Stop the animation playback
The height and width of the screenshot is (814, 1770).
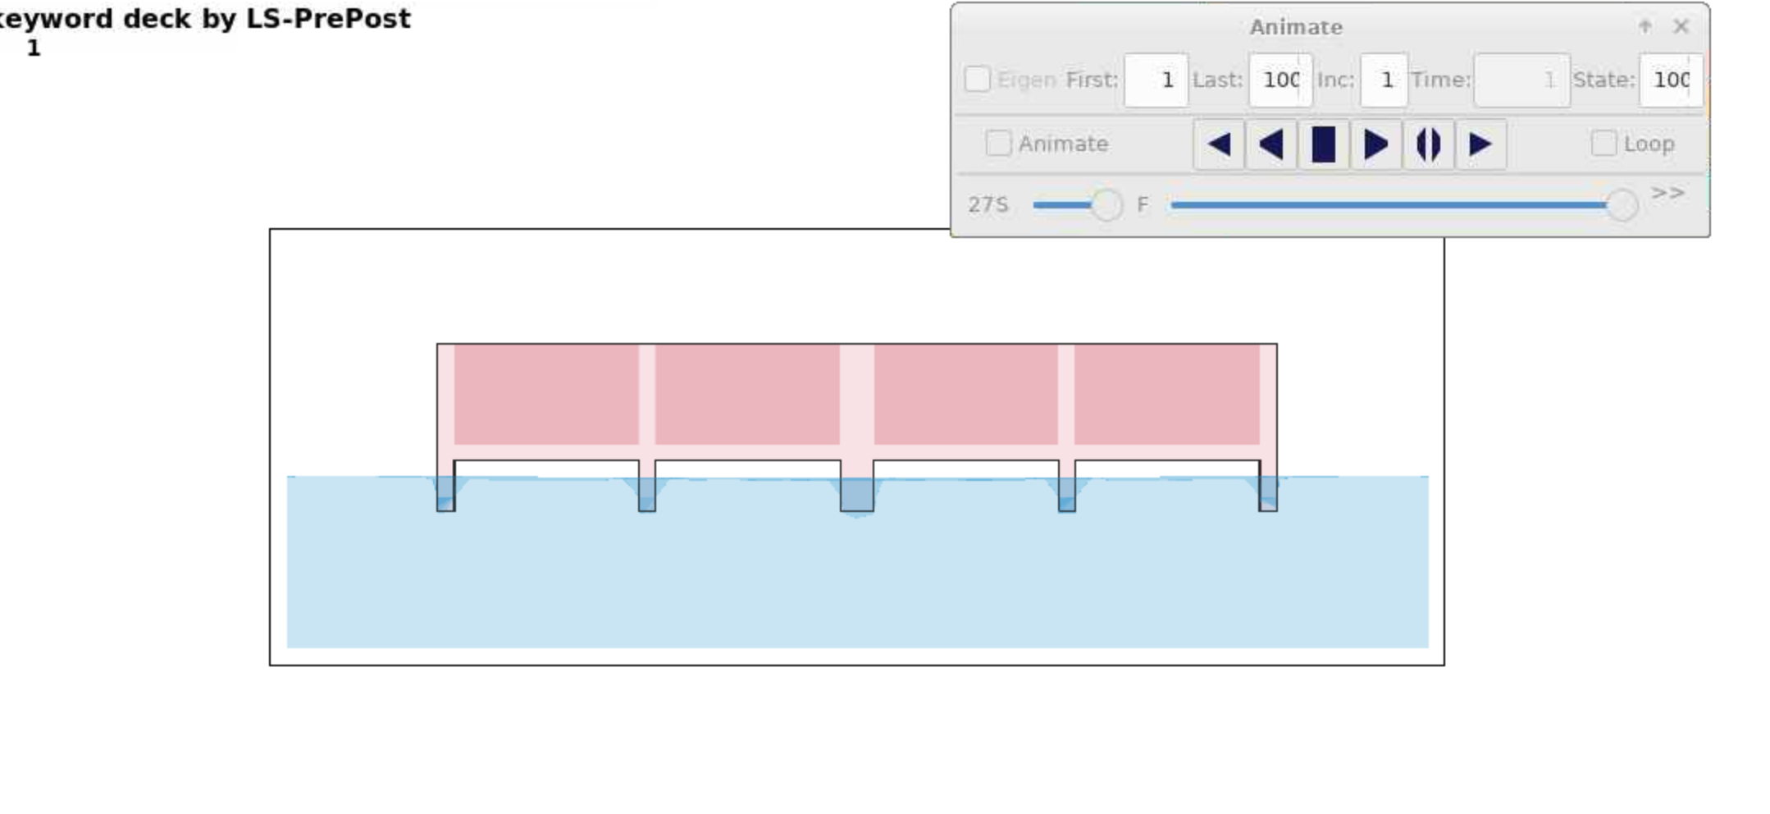coord(1324,145)
